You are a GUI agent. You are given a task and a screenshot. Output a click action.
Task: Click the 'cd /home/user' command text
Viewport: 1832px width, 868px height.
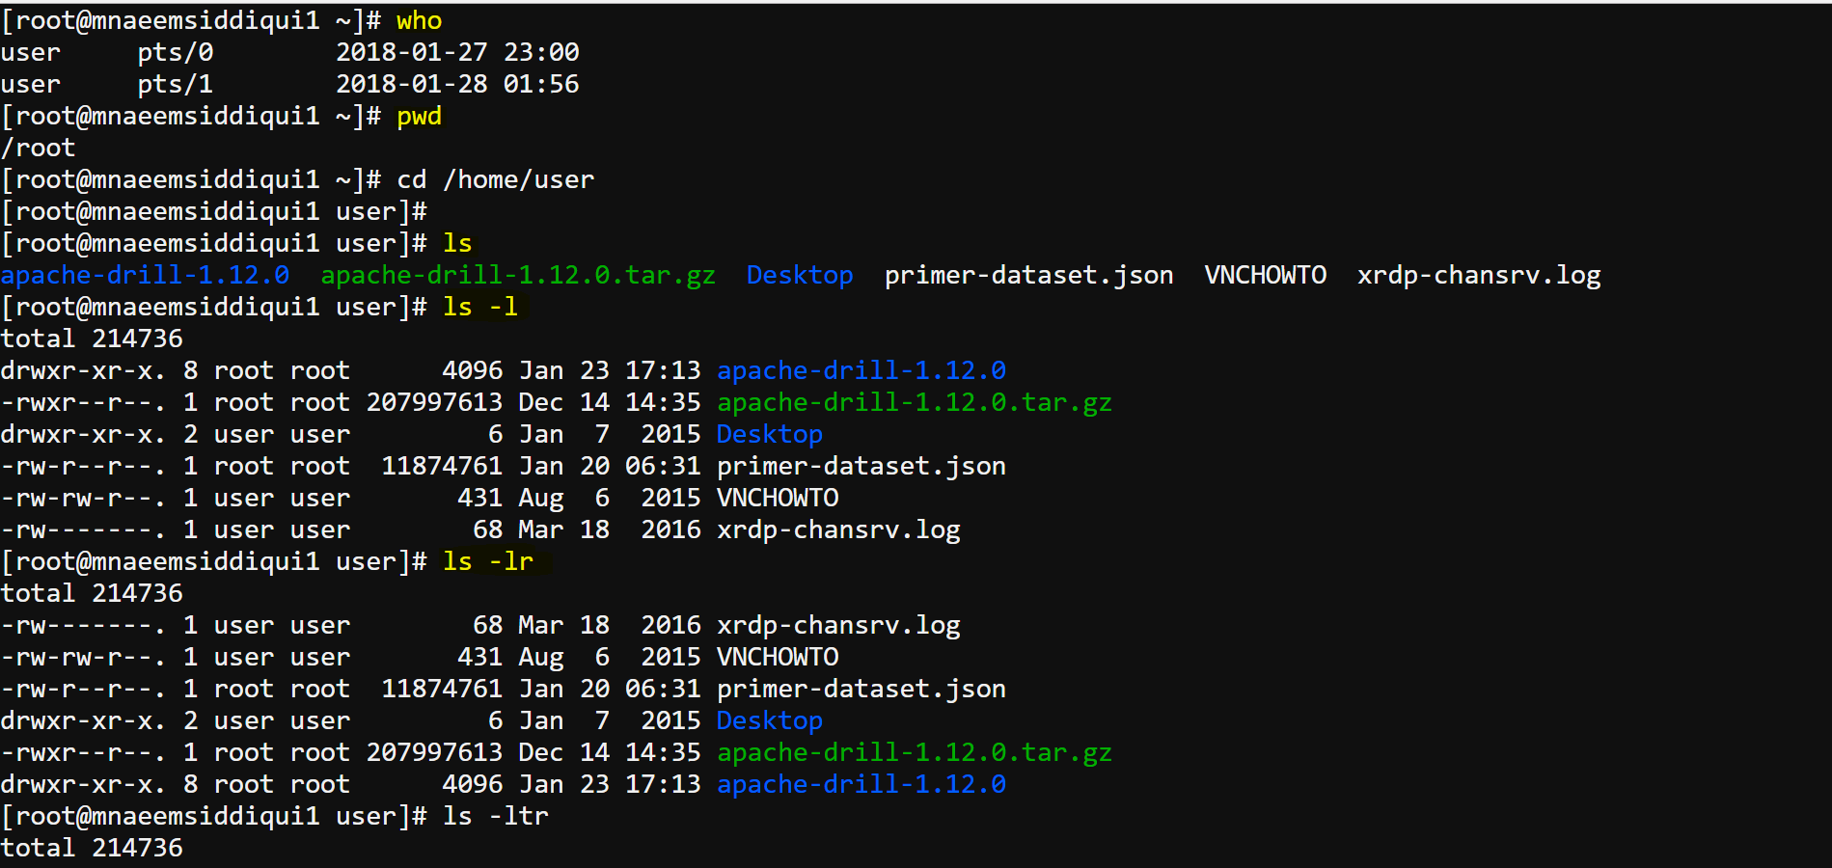pos(496,179)
